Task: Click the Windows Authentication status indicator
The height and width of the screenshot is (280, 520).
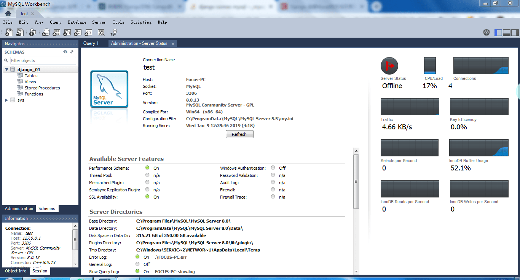Action: pyautogui.click(x=273, y=168)
